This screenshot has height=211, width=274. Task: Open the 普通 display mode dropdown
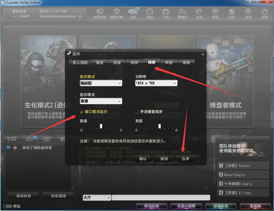[101, 101]
